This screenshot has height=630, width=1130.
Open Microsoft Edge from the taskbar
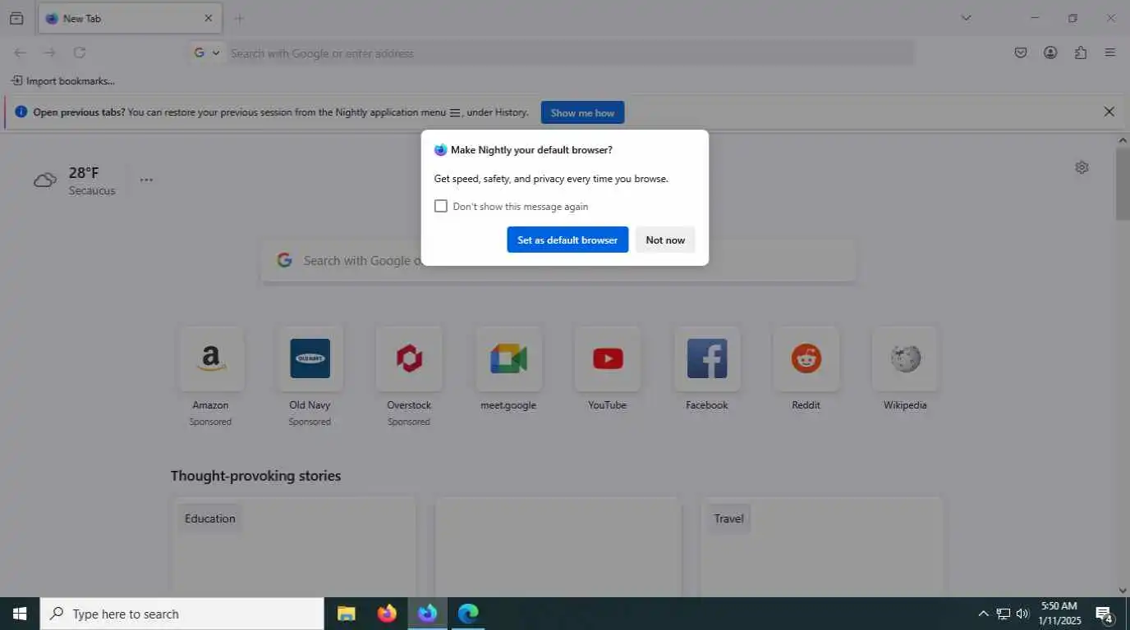468,614
